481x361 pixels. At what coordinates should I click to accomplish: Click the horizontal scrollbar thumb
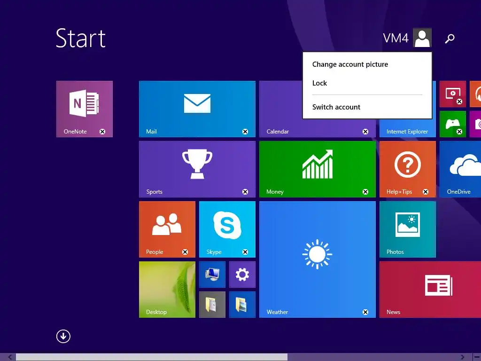pos(152,357)
